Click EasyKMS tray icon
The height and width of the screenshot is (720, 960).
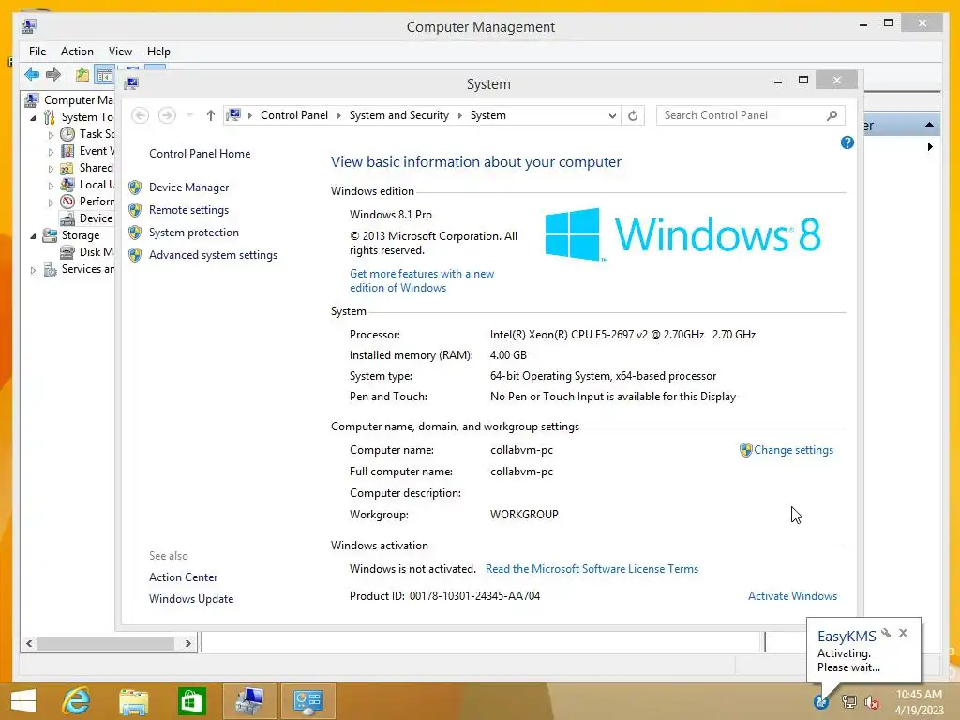[x=820, y=702]
